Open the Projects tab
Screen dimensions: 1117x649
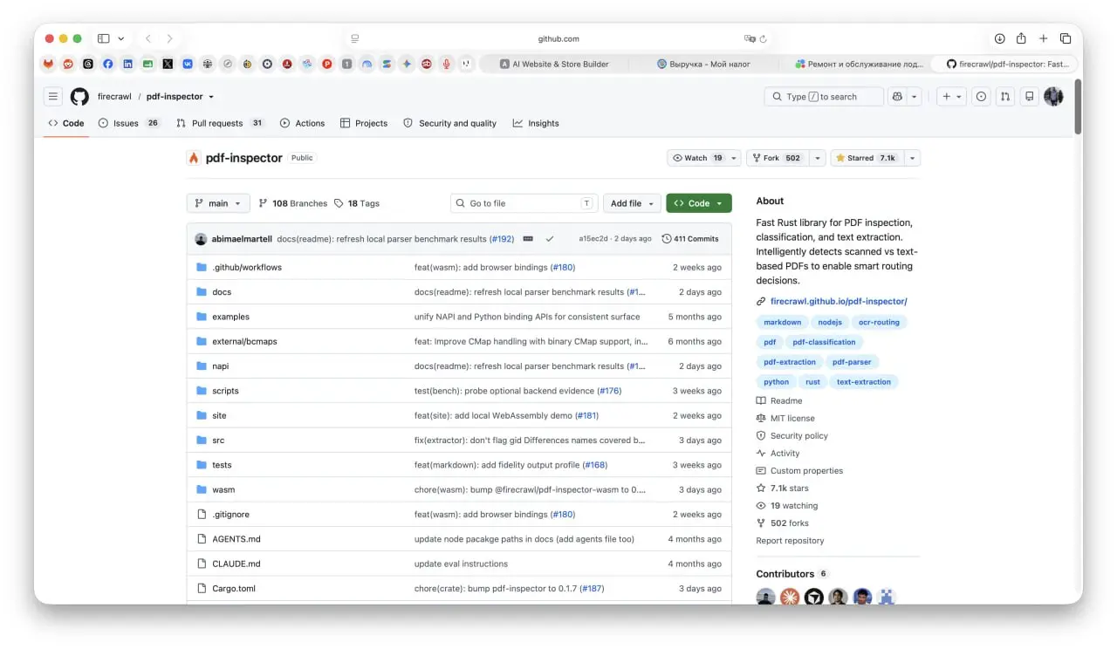click(364, 123)
